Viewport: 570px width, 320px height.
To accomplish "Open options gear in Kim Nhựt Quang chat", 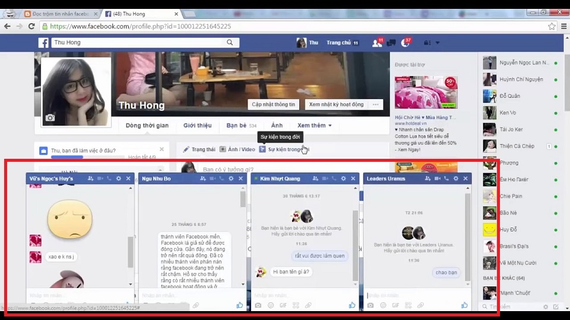I will 343,178.
